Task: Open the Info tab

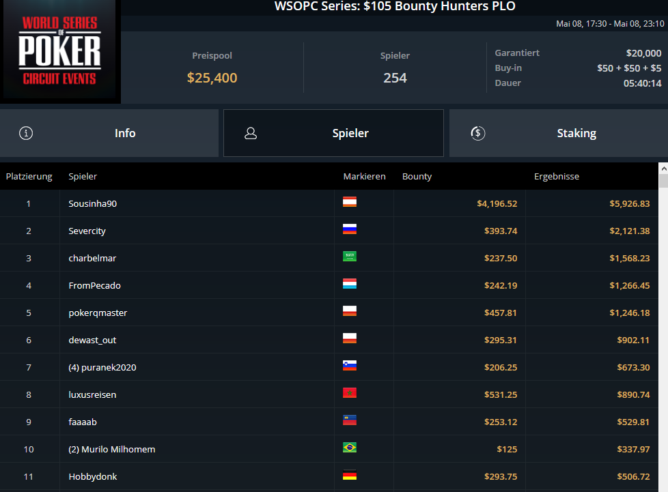Action: (x=109, y=133)
